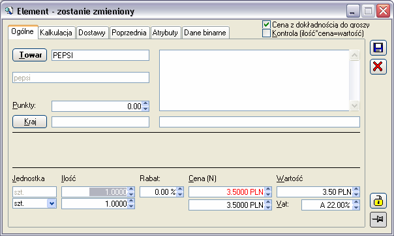The height and width of the screenshot is (236, 394).
Task: Increase Vat rate with up spinner
Action: click(356, 202)
